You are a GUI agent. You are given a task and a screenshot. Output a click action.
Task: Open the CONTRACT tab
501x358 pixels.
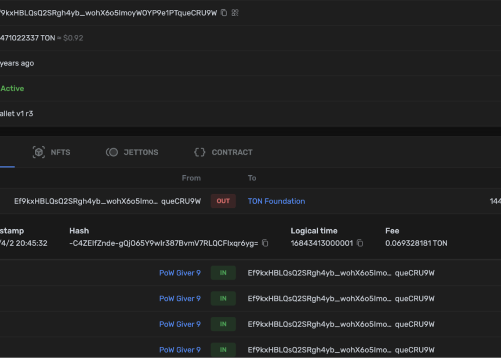click(223, 152)
